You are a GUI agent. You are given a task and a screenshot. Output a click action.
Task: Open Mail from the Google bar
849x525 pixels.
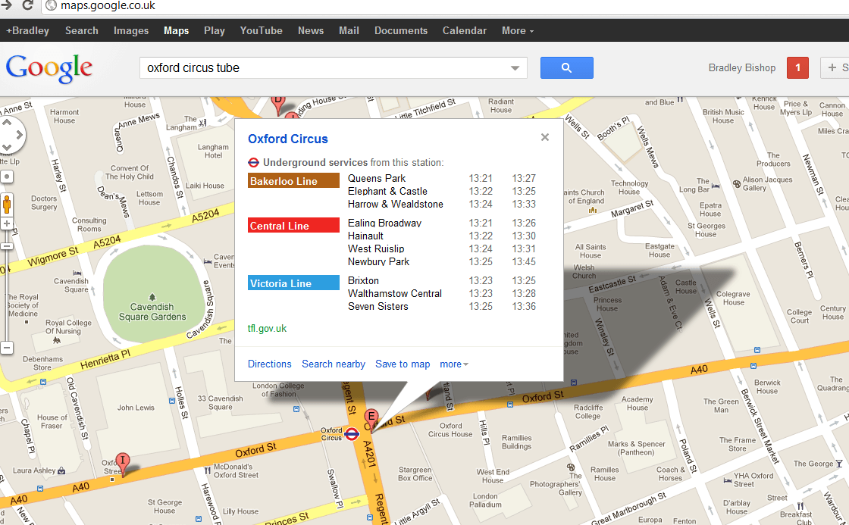pos(349,31)
